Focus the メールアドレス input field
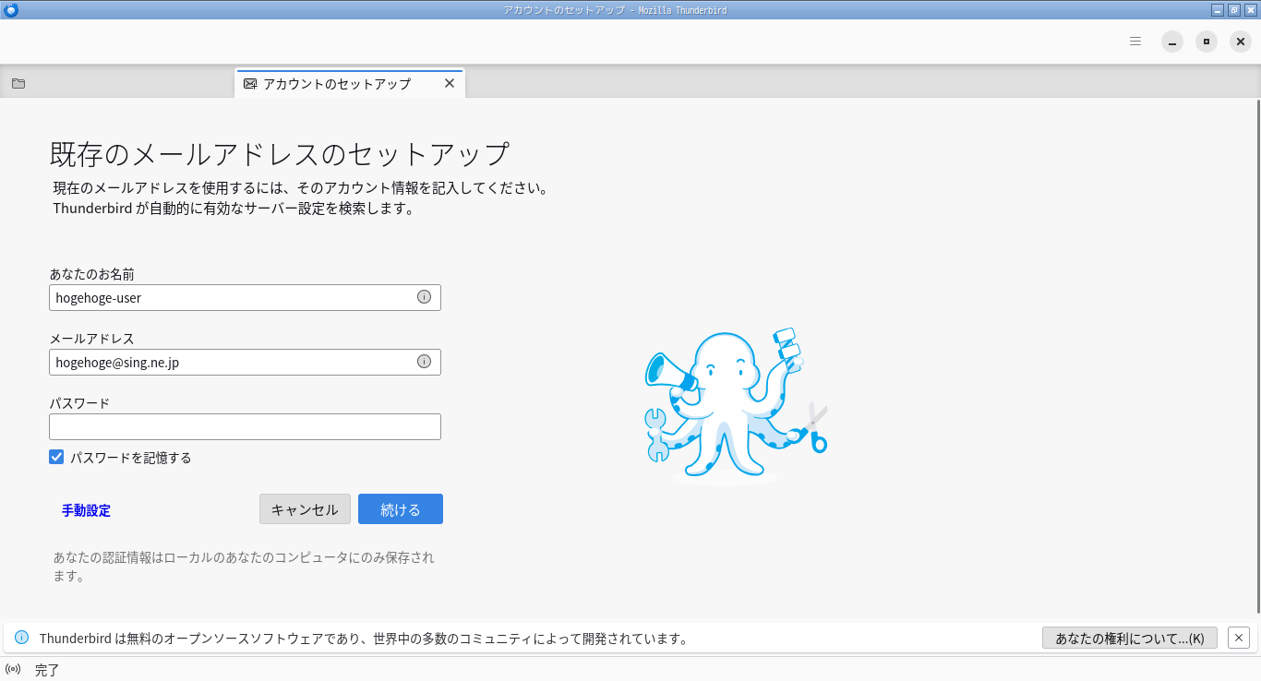Screen dimensions: 1261x681 (x=245, y=362)
